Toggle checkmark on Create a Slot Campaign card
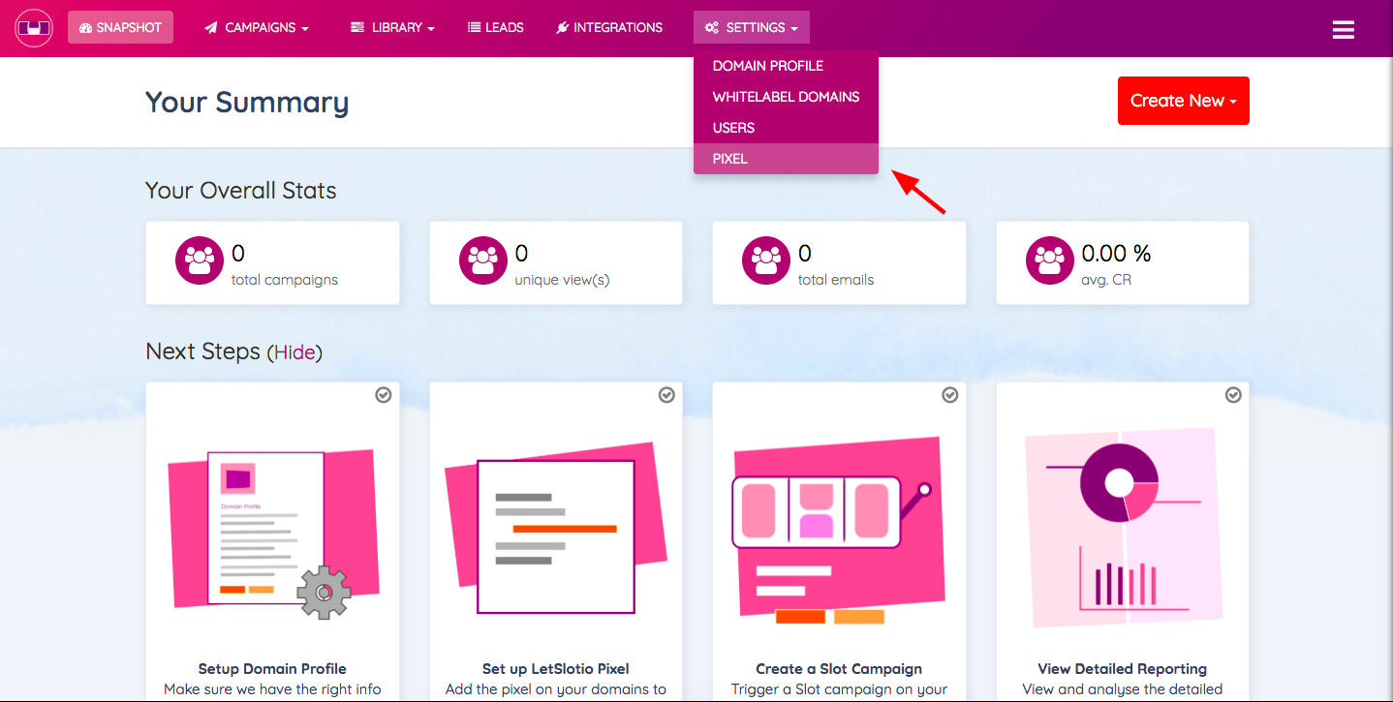Image resolution: width=1393 pixels, height=702 pixels. (x=949, y=395)
